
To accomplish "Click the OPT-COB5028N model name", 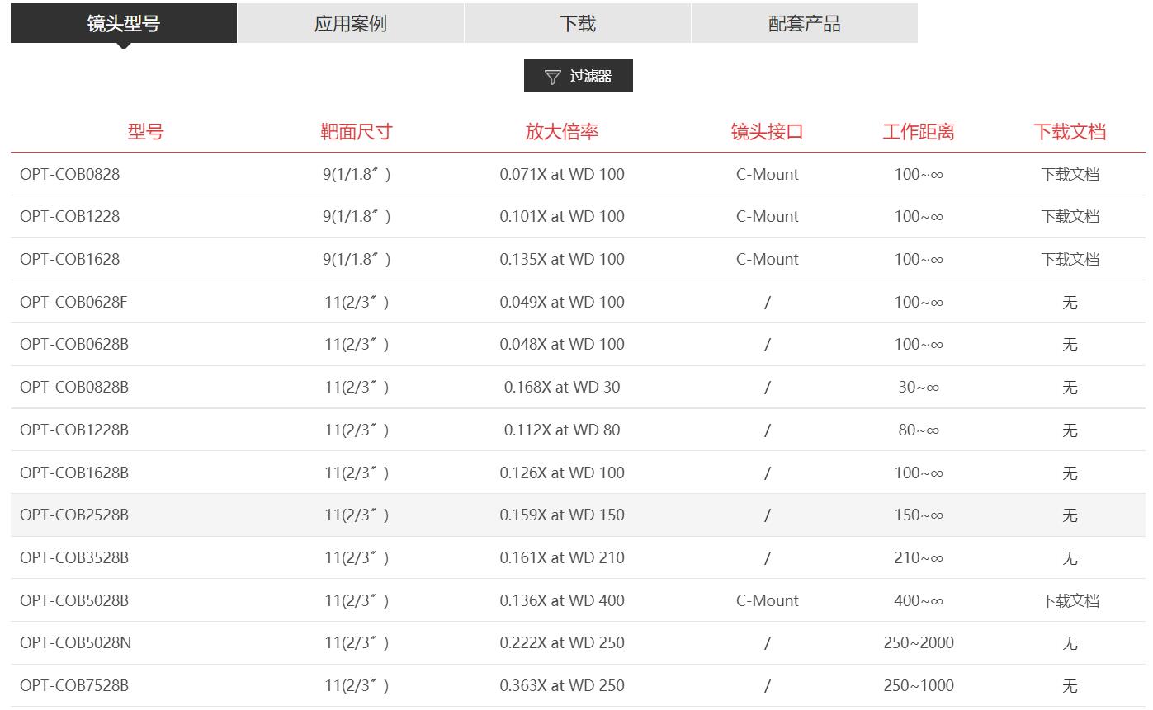I will click(x=76, y=642).
